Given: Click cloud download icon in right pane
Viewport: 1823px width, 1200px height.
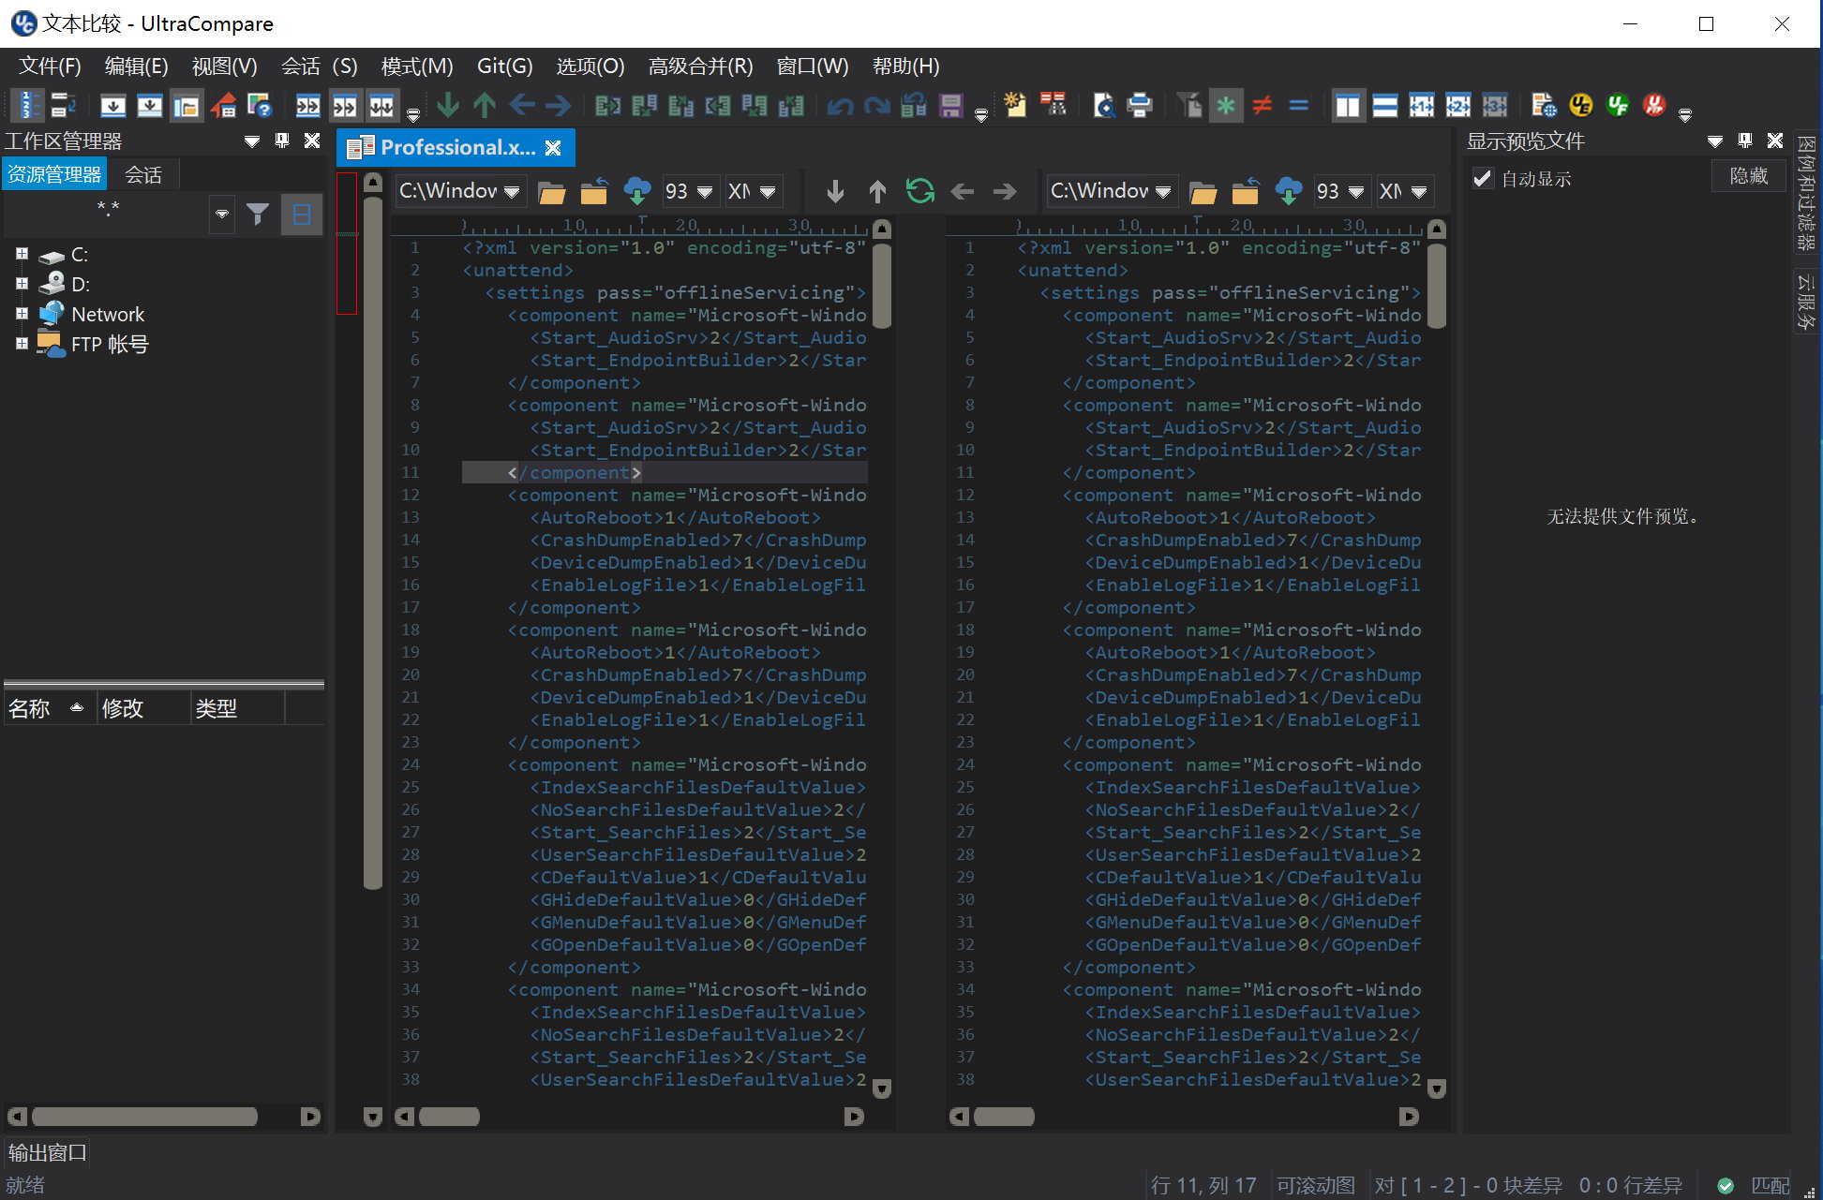Looking at the screenshot, I should [1289, 191].
